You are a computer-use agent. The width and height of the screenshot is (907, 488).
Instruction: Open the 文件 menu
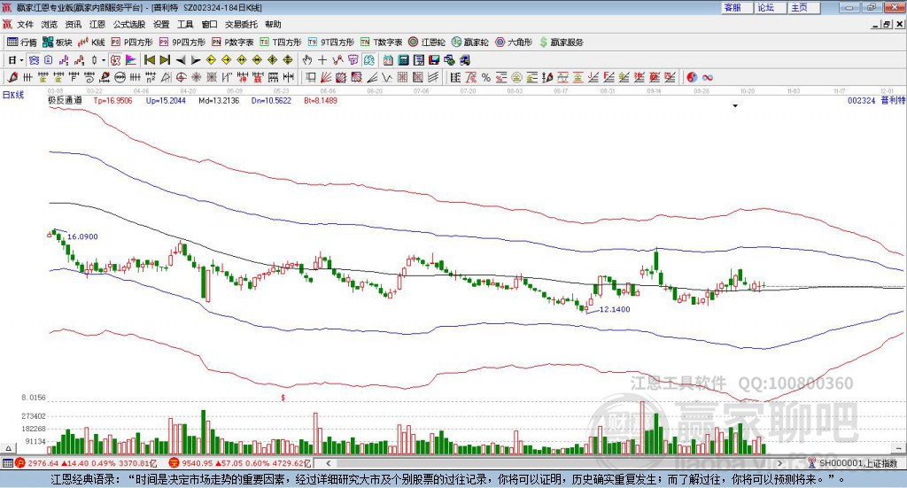pyautogui.click(x=25, y=24)
